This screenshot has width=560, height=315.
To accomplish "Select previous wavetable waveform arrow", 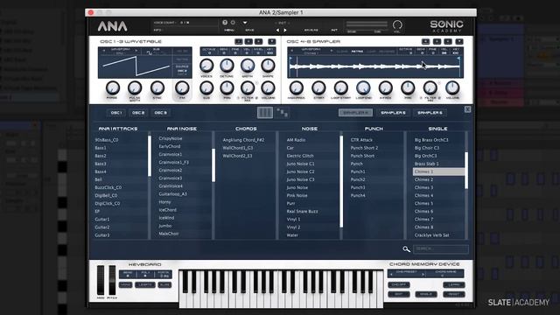I will (104, 51).
